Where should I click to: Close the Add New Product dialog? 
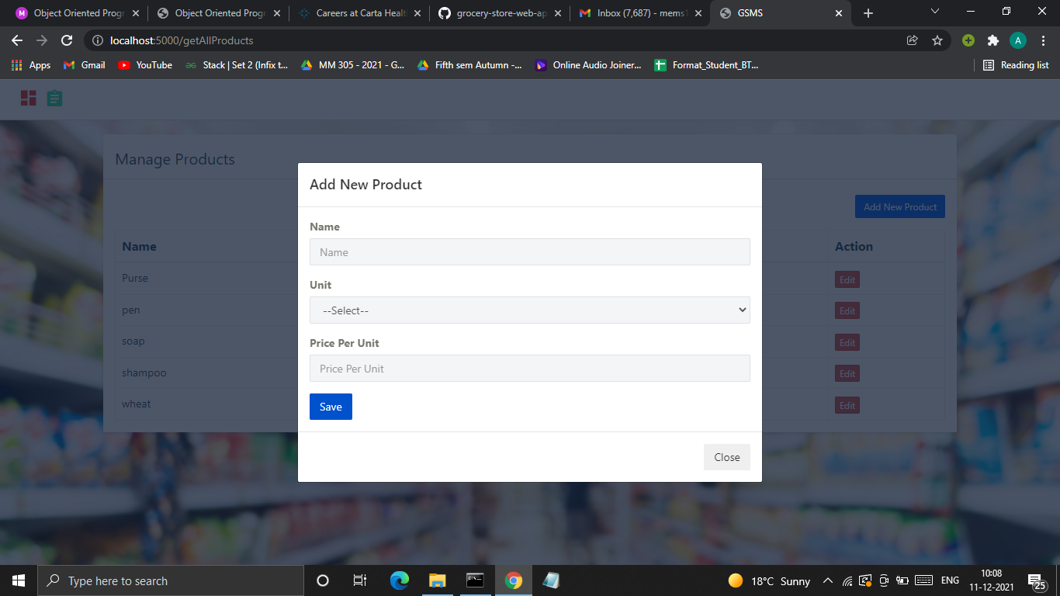(726, 457)
